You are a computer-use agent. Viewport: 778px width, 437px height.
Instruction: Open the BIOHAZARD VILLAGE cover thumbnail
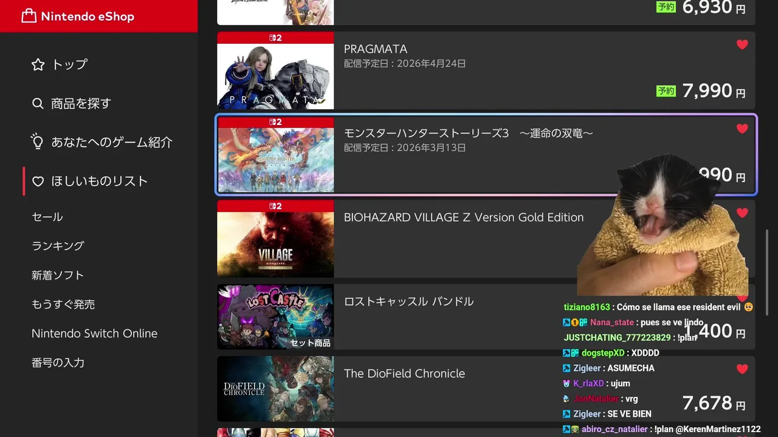coord(275,239)
